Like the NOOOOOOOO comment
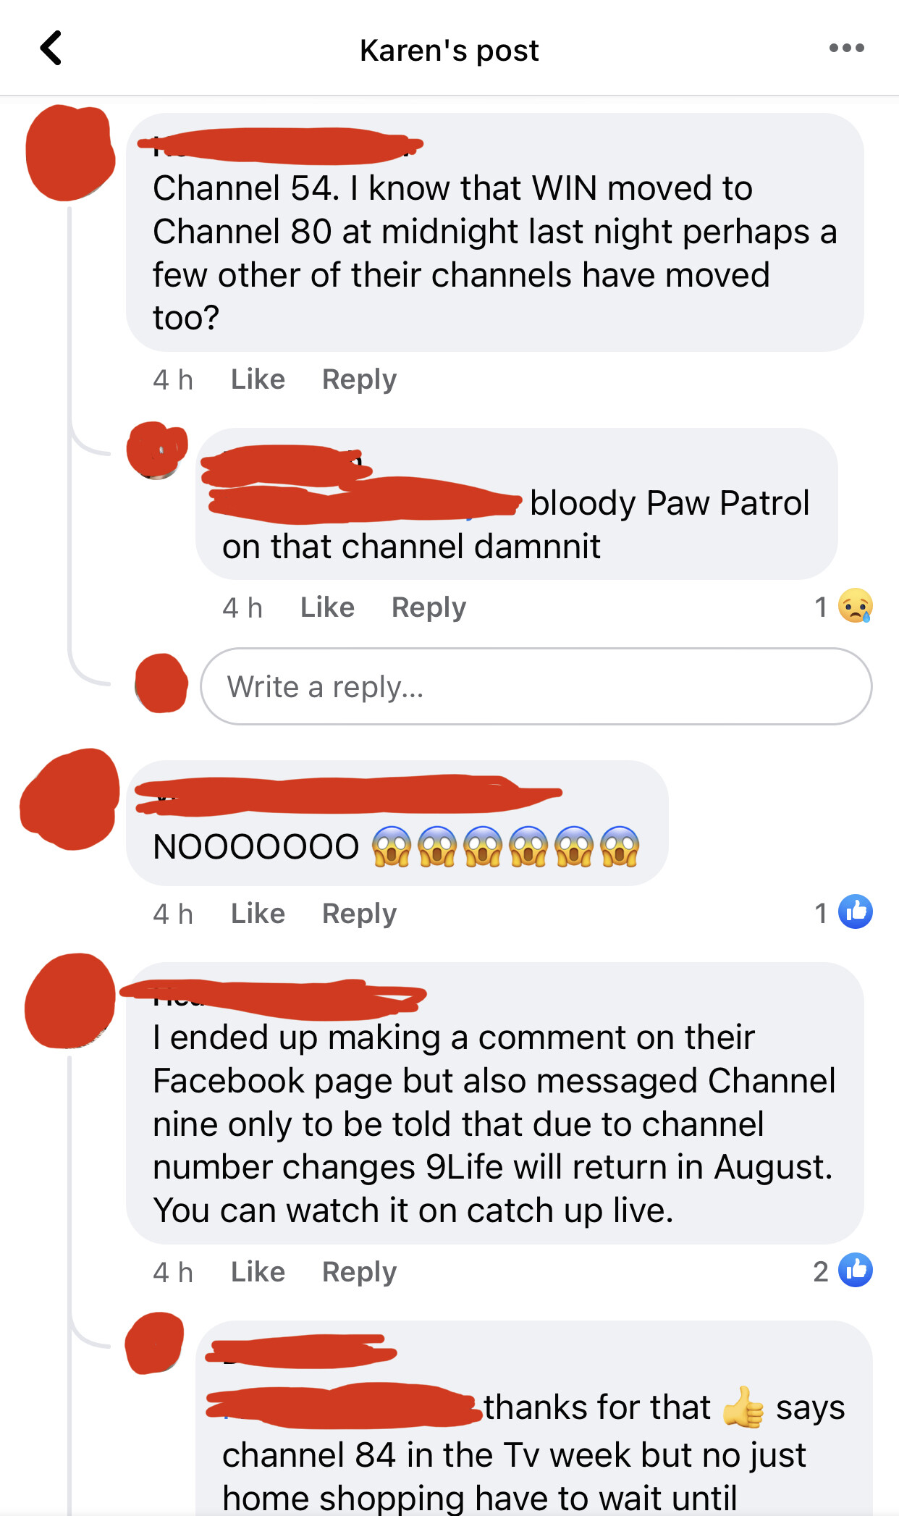The height and width of the screenshot is (1516, 899). coord(258,914)
